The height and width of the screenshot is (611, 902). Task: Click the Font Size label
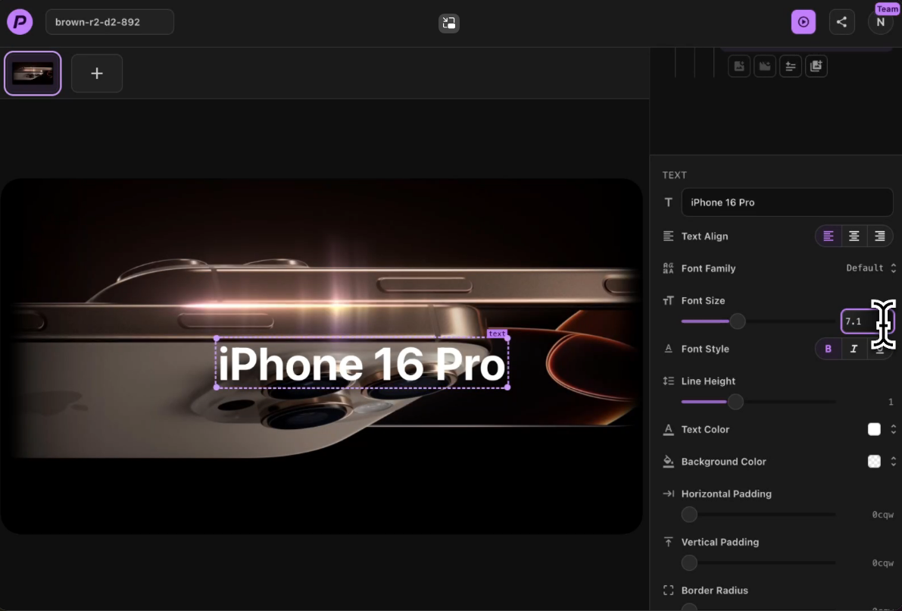click(x=703, y=301)
